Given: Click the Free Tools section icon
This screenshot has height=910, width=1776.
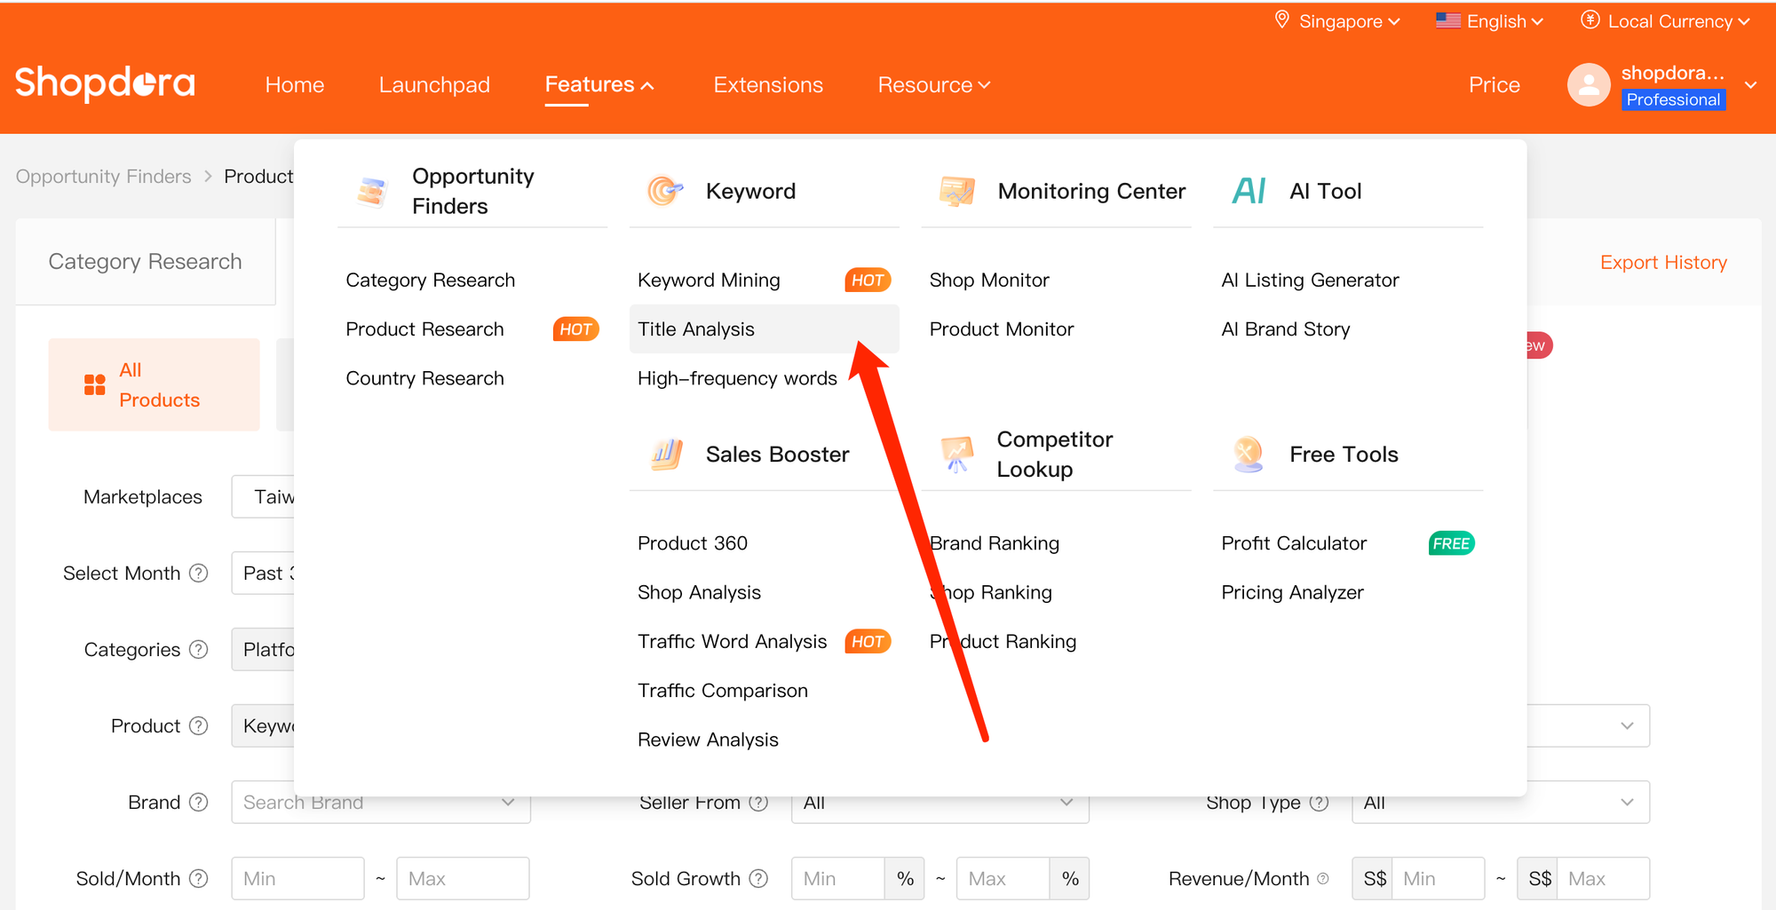Looking at the screenshot, I should point(1249,454).
